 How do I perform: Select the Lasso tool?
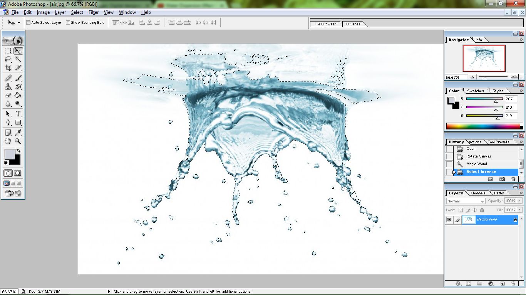(8, 59)
